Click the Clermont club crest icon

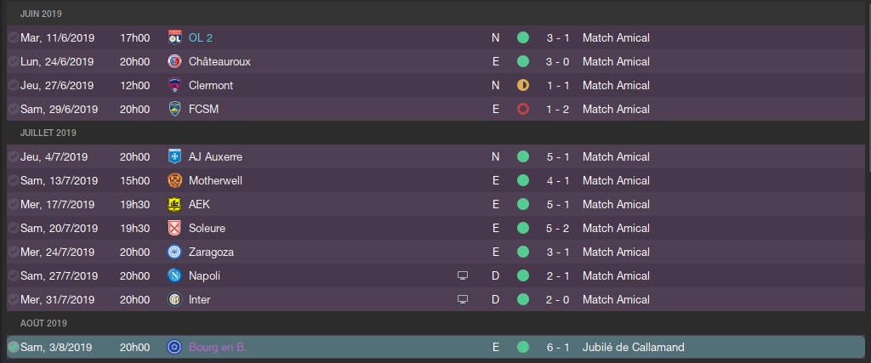click(x=174, y=86)
